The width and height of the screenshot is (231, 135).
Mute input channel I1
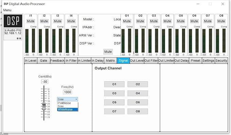click(31, 21)
